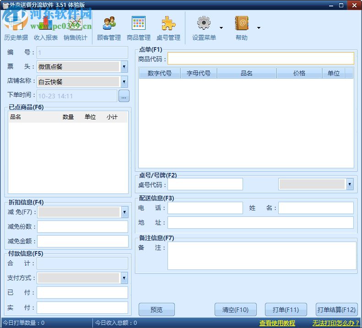
Task: Close the application window
Action: tap(354, 5)
